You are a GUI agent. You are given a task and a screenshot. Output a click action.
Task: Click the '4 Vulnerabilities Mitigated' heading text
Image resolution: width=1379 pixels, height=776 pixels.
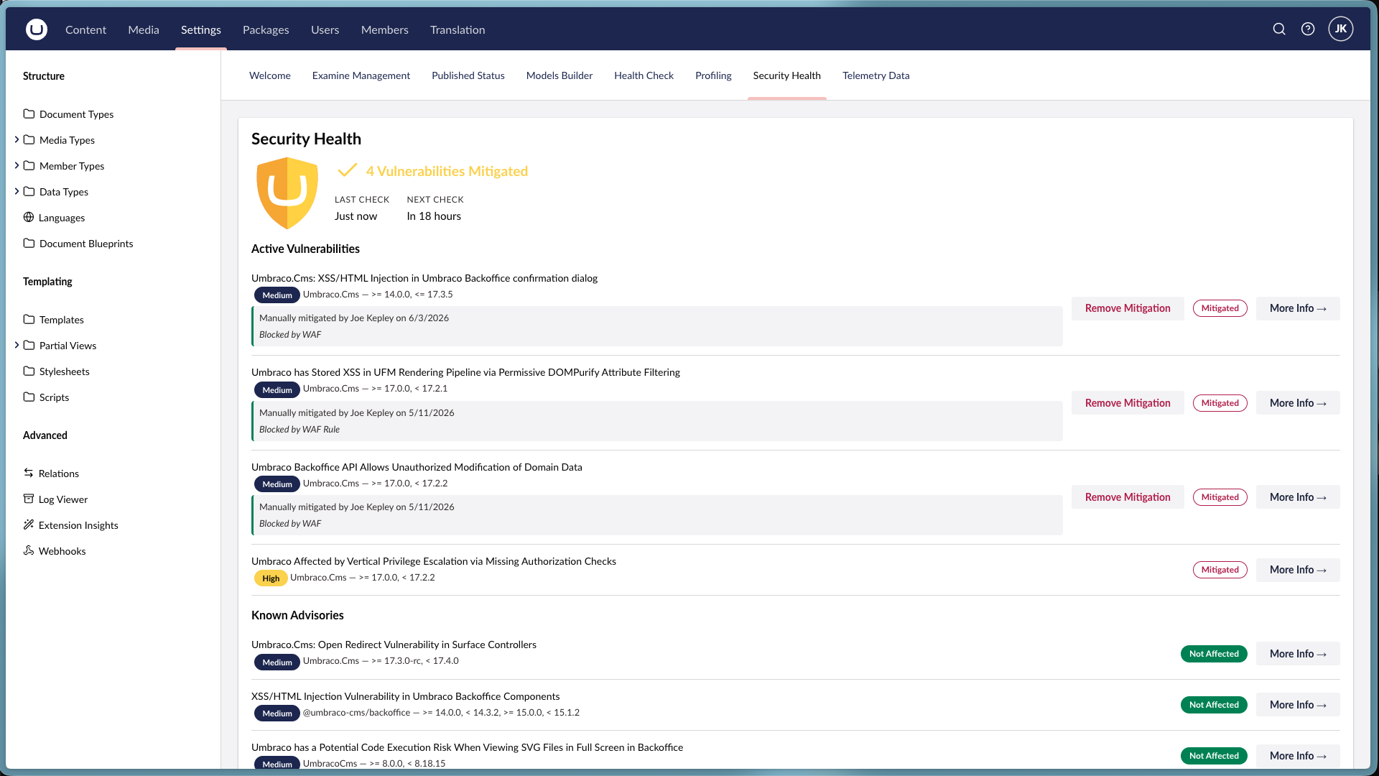[447, 171]
